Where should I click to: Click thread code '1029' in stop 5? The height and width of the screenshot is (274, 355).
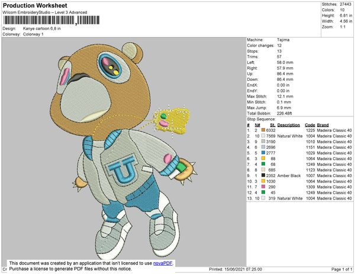(311, 153)
